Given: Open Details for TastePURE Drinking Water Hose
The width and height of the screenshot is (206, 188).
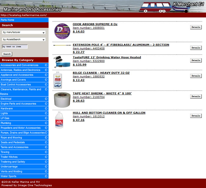Looking at the screenshot, I should [x=196, y=61].
